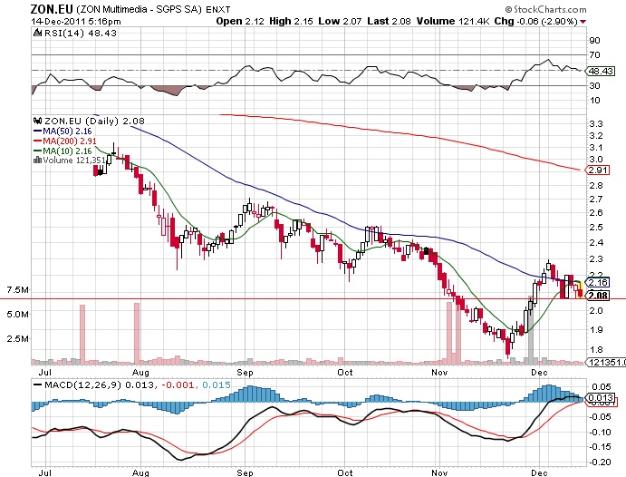
Task: Click the 70 level label on RSI axis
Action: point(594,54)
